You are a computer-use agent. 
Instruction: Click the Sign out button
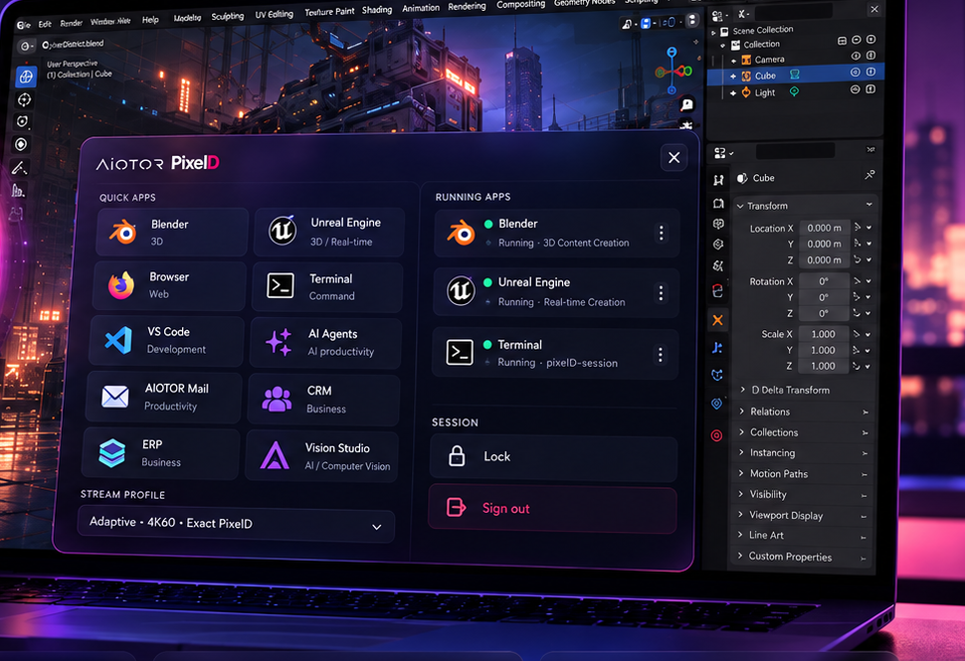553,509
